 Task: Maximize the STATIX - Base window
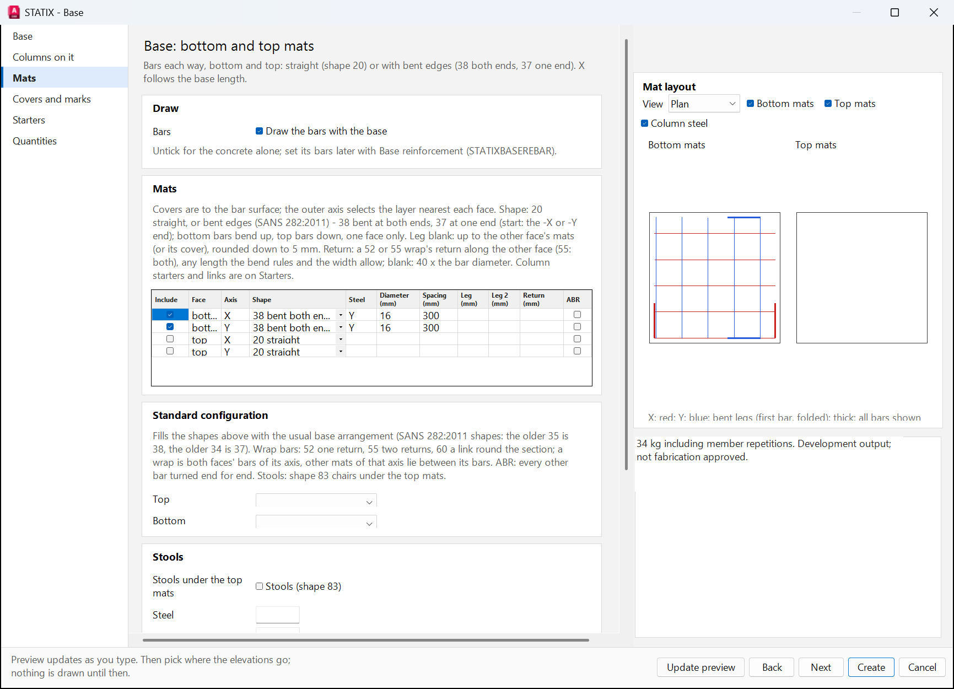pyautogui.click(x=894, y=12)
